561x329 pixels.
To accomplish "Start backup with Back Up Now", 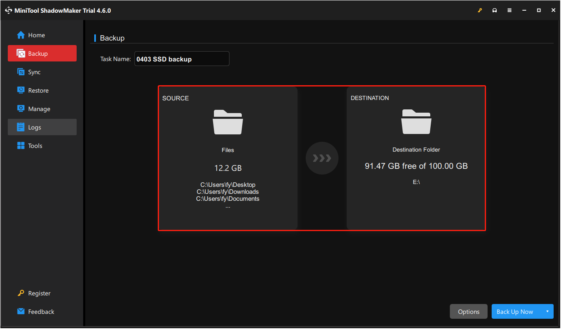I will (x=515, y=311).
